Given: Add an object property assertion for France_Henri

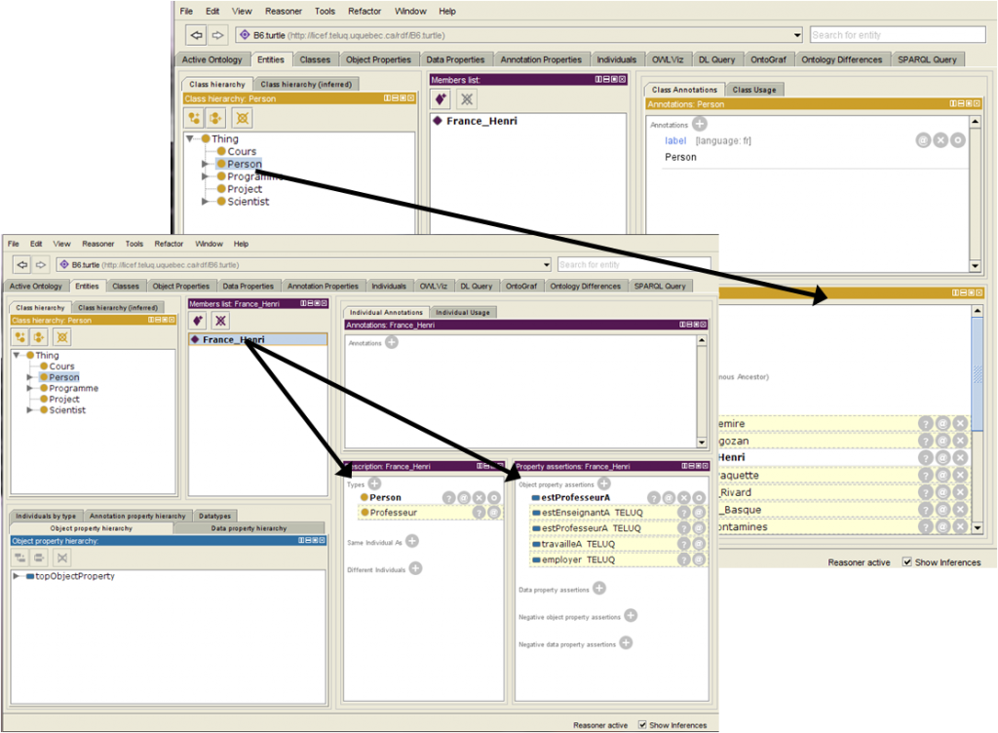Looking at the screenshot, I should pyautogui.click(x=603, y=483).
